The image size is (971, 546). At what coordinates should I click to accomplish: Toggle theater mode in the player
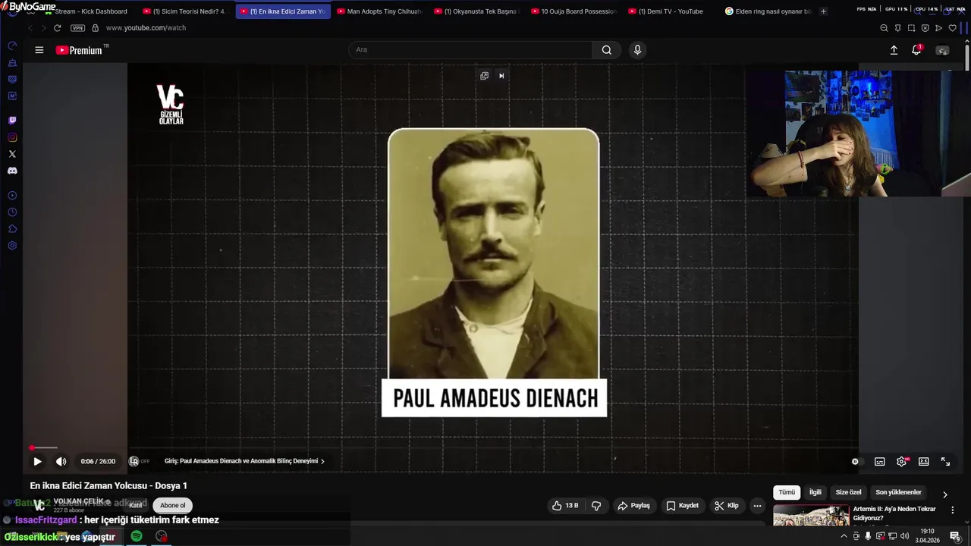point(923,461)
